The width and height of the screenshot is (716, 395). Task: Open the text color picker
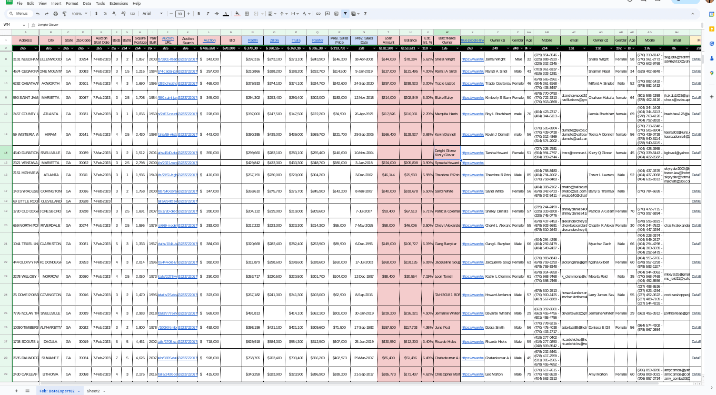[226, 14]
